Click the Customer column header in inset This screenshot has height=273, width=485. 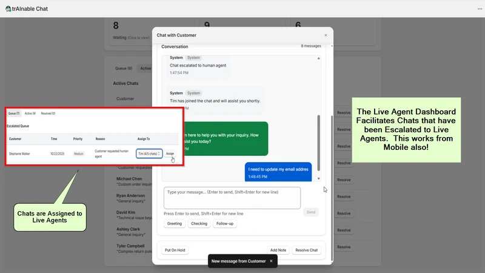click(15, 139)
